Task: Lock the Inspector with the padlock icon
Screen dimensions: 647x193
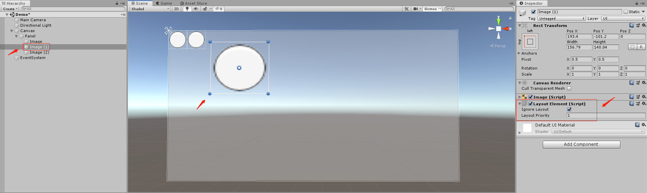Action: (637, 3)
